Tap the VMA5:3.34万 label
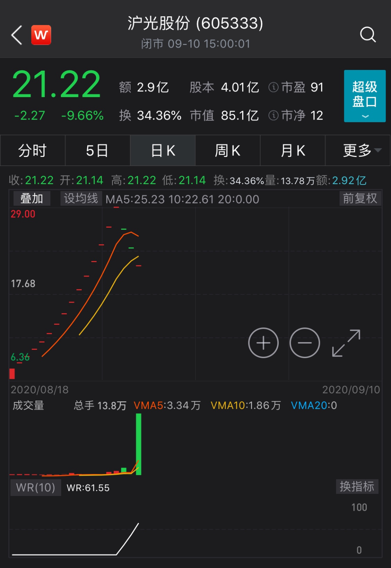 click(x=167, y=405)
